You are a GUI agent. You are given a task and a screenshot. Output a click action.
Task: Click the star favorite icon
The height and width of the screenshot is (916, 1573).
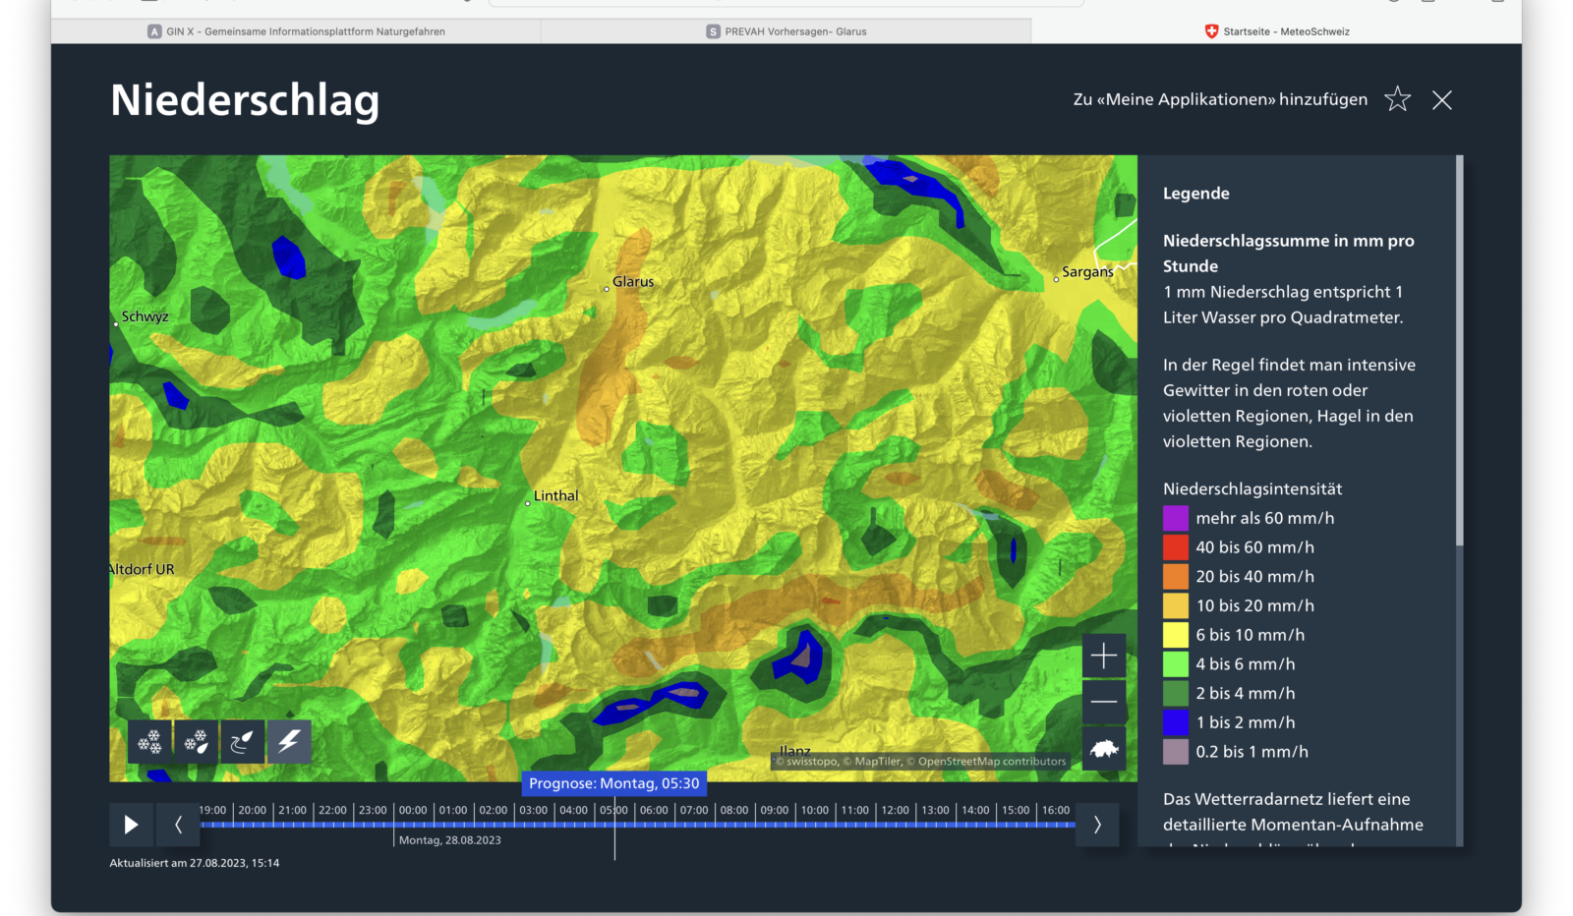pos(1397,99)
